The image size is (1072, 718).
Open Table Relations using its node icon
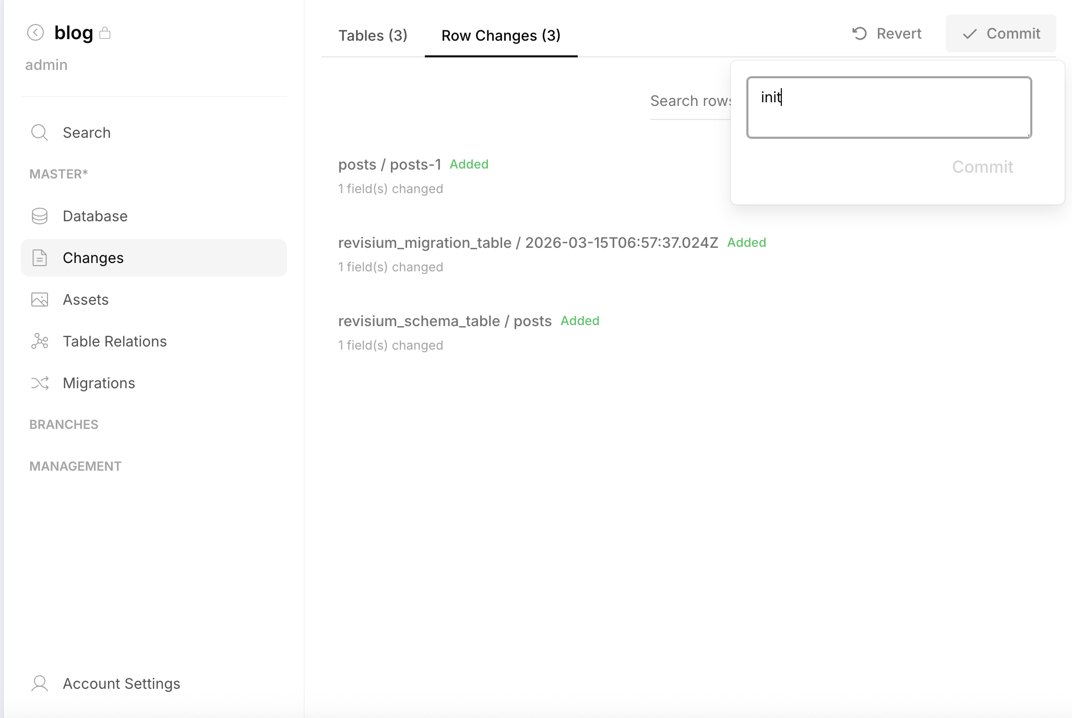pyautogui.click(x=39, y=341)
